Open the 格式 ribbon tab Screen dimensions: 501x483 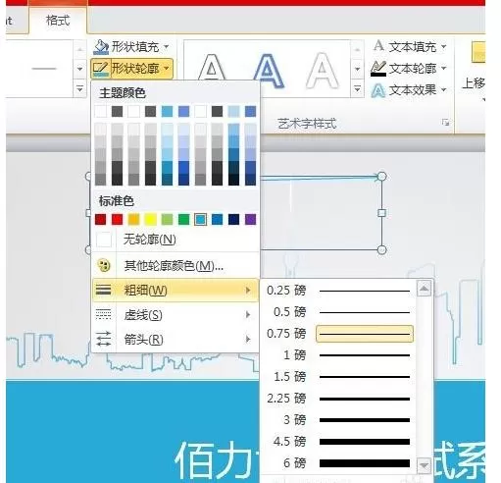[58, 21]
